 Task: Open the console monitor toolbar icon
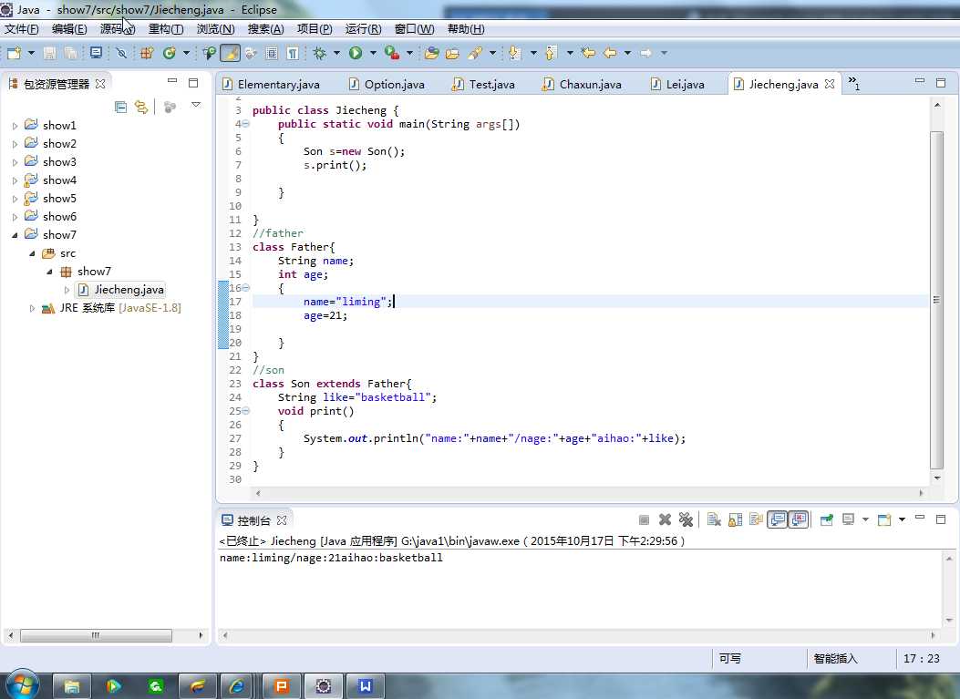pyautogui.click(x=96, y=53)
